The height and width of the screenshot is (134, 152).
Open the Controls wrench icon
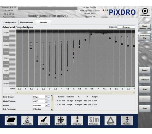tap(44, 120)
